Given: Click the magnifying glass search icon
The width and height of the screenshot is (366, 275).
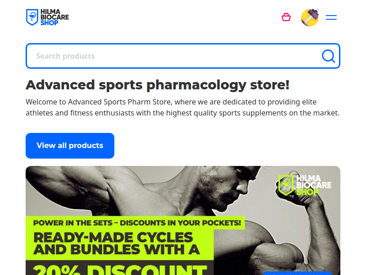Looking at the screenshot, I should point(328,56).
